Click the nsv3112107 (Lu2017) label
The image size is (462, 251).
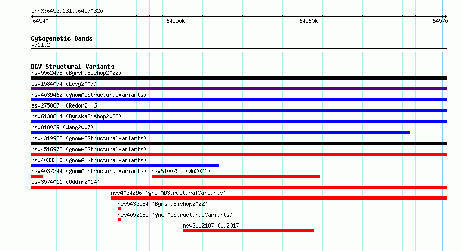point(212,226)
